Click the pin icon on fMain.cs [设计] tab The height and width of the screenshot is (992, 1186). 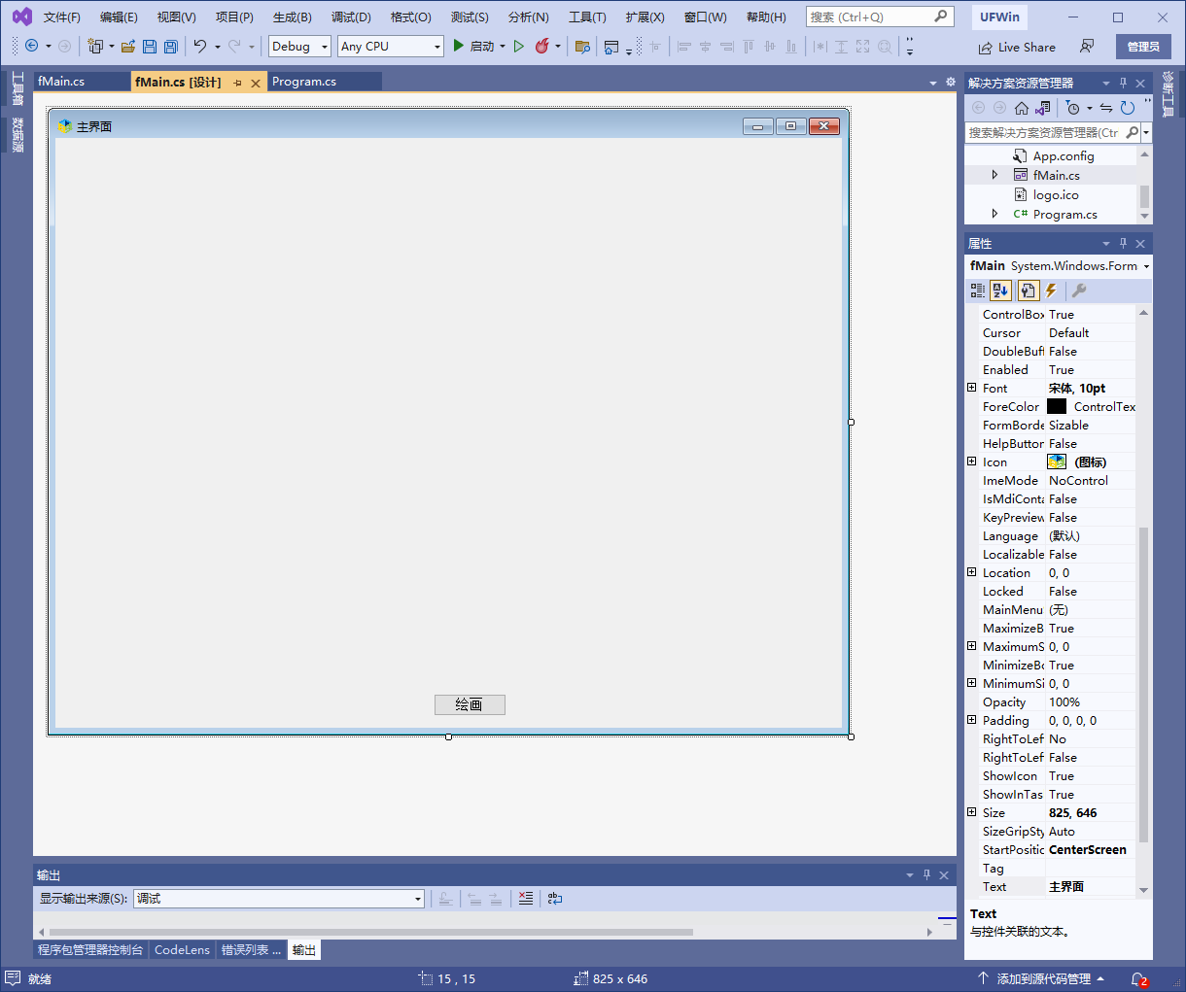[237, 84]
